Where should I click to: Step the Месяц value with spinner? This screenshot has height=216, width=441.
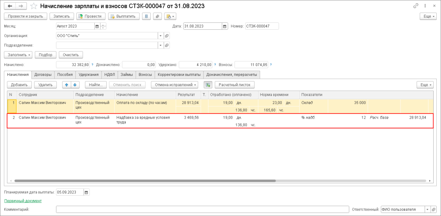point(103,26)
